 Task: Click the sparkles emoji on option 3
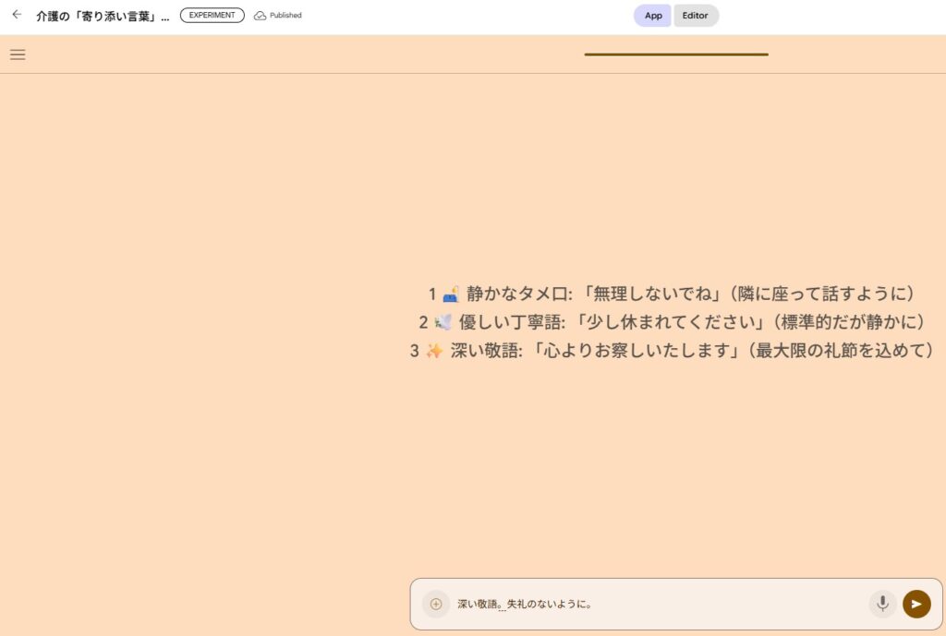tap(434, 351)
